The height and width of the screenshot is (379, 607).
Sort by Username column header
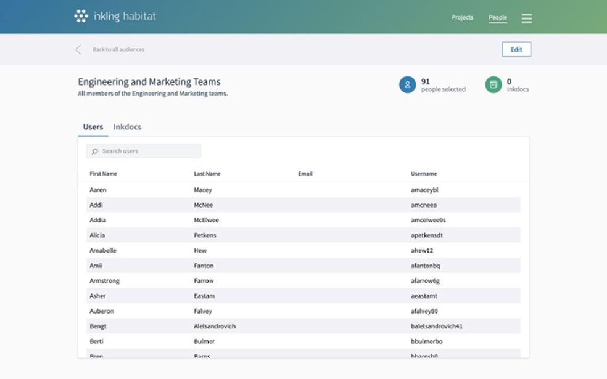pos(424,174)
